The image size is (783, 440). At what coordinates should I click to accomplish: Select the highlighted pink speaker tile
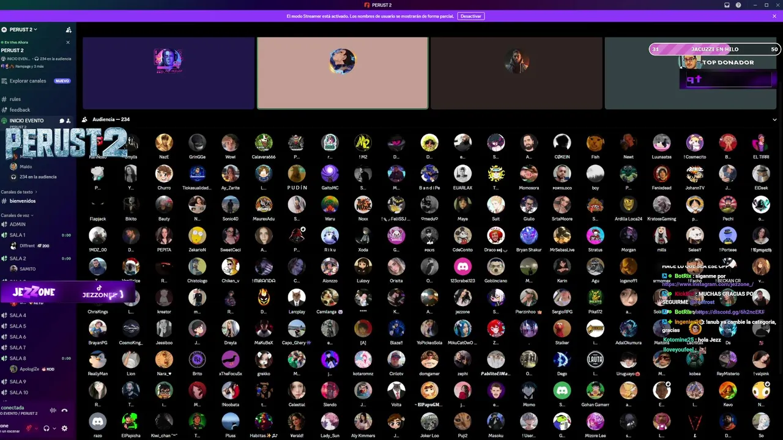click(x=343, y=73)
